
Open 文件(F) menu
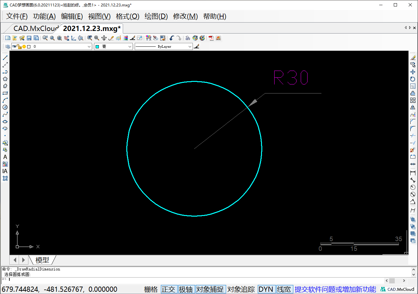(x=17, y=16)
